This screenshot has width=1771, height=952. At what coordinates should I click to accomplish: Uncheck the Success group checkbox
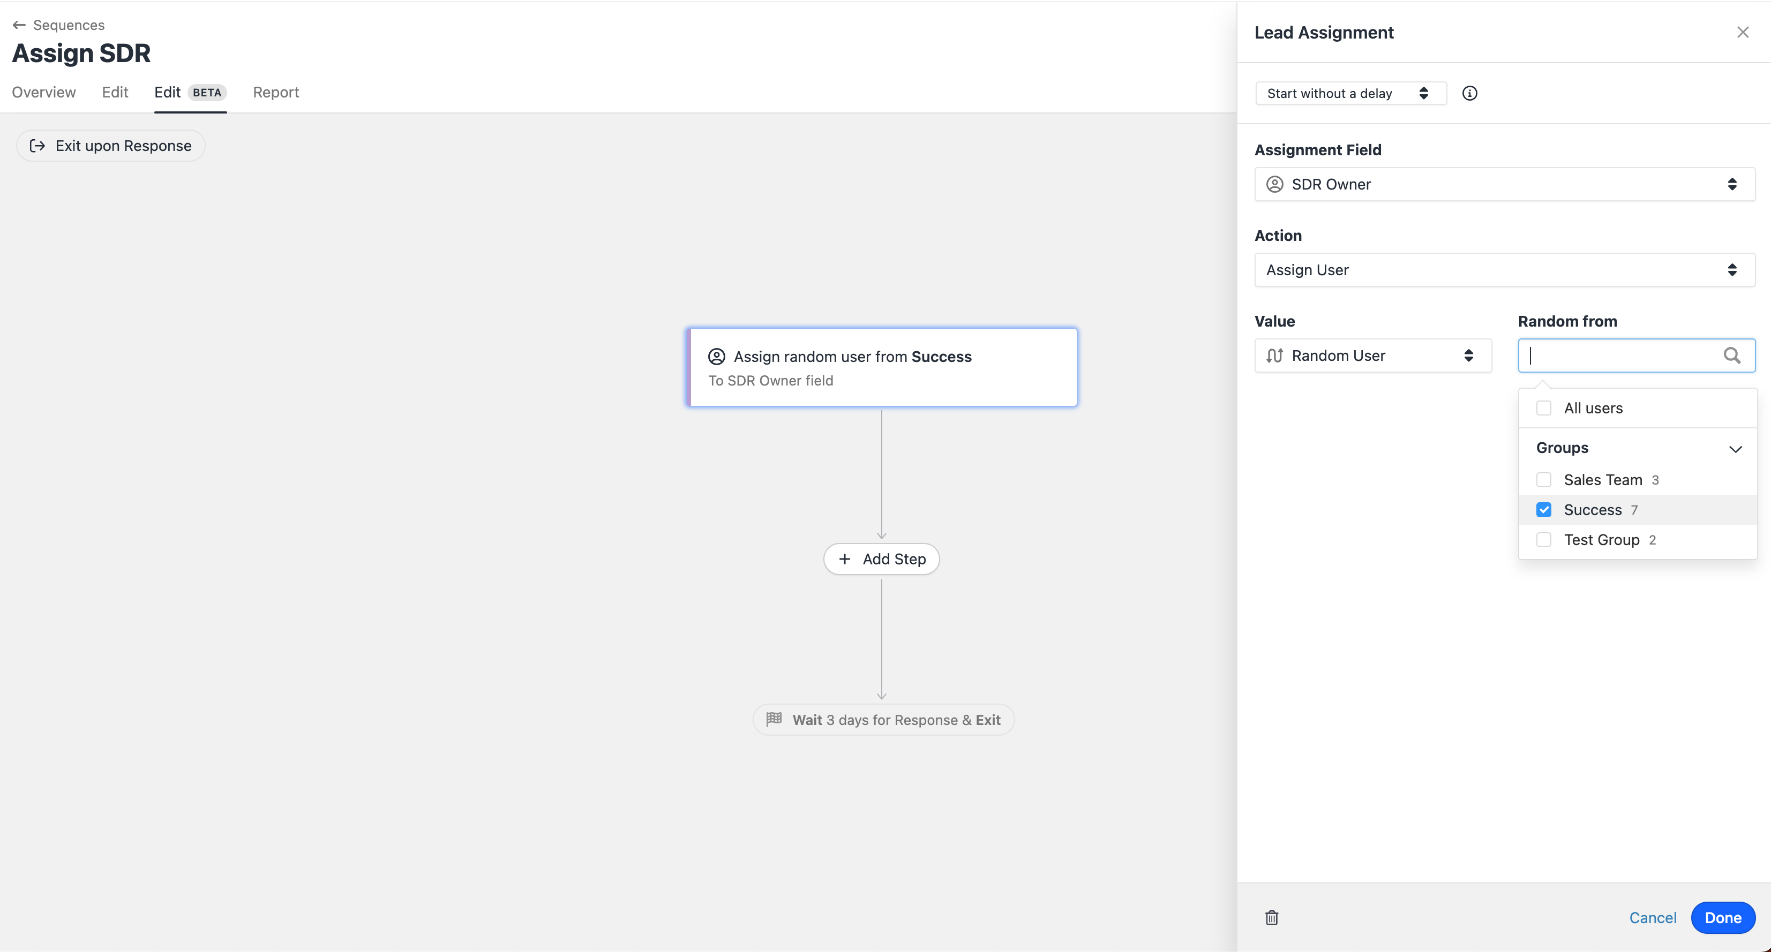pos(1545,509)
